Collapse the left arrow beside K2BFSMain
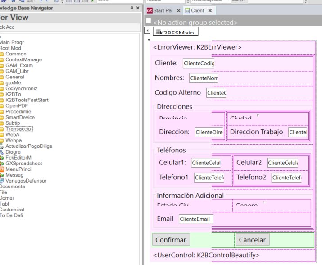 click(x=148, y=31)
